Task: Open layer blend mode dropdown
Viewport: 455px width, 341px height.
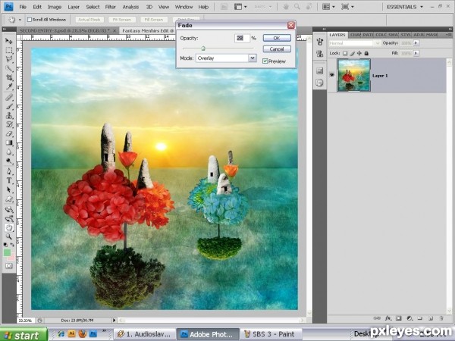Action: (x=355, y=43)
